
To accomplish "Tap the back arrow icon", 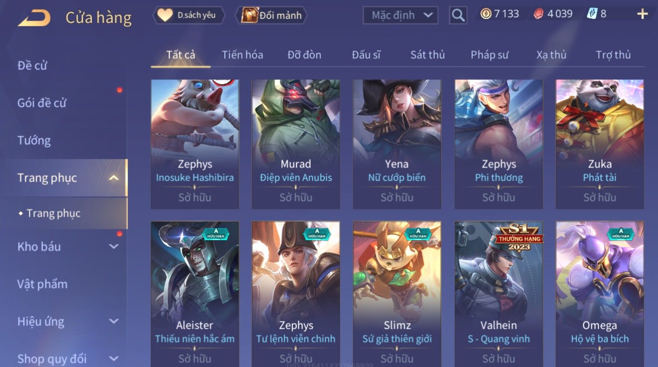I will click(x=34, y=18).
